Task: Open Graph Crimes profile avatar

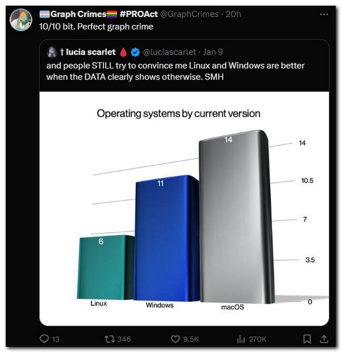Action: point(21,20)
